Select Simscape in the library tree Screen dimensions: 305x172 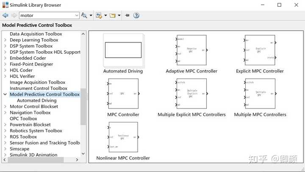19,149
